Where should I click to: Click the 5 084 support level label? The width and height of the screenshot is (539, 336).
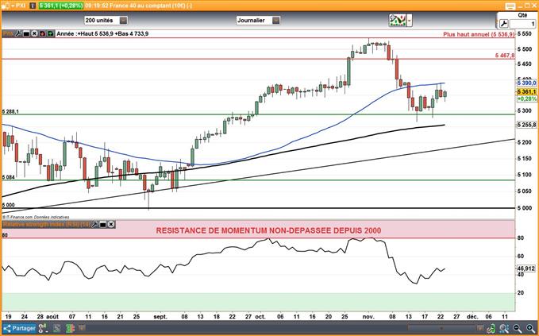point(9,177)
